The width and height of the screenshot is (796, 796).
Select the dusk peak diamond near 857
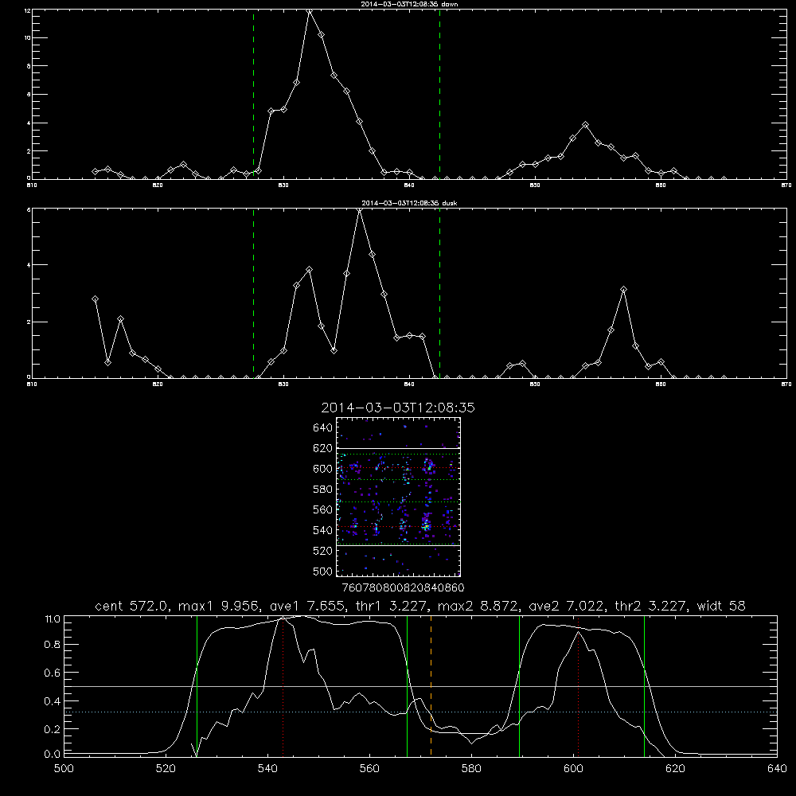[x=623, y=290]
